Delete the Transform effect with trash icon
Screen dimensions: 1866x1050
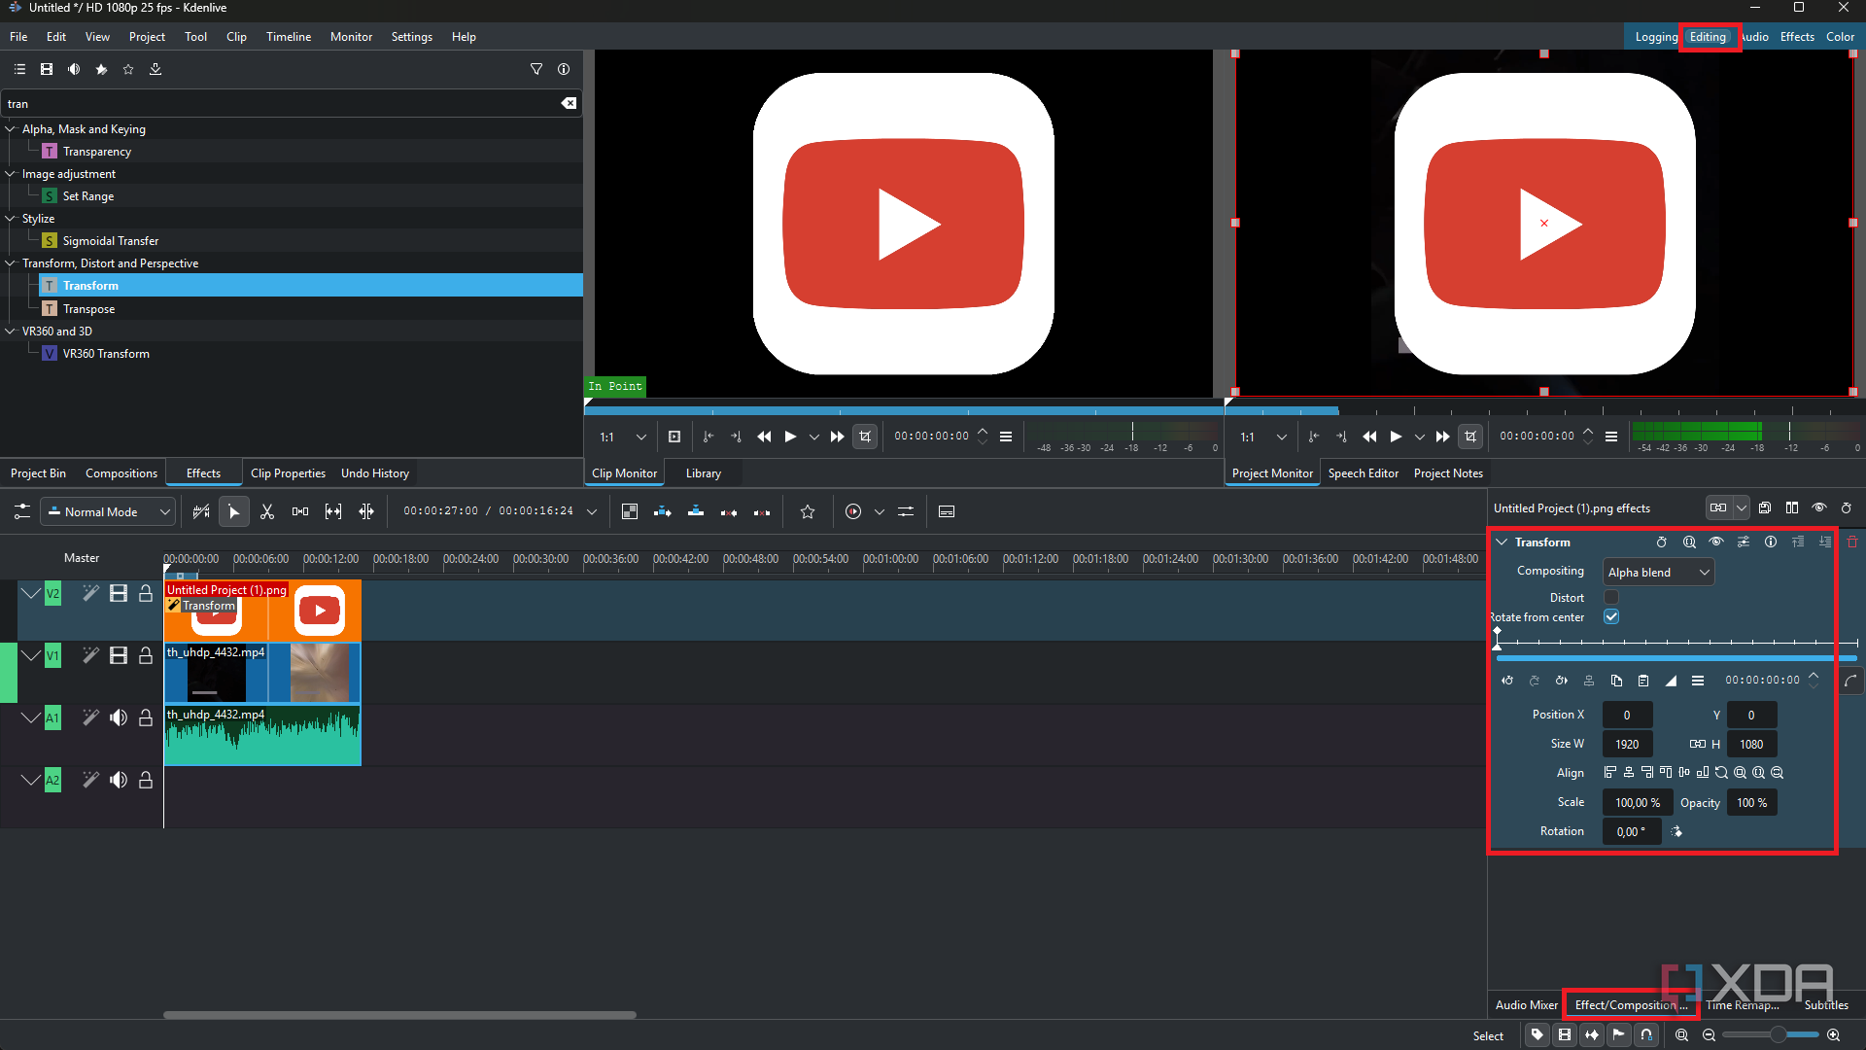[x=1852, y=542]
